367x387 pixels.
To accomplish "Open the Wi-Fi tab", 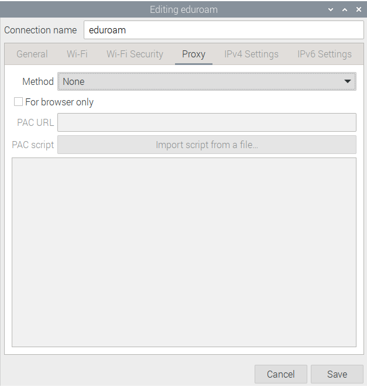I will pos(77,54).
